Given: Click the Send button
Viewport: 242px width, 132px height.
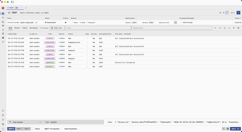Looking at the screenshot, I should coord(235,129).
